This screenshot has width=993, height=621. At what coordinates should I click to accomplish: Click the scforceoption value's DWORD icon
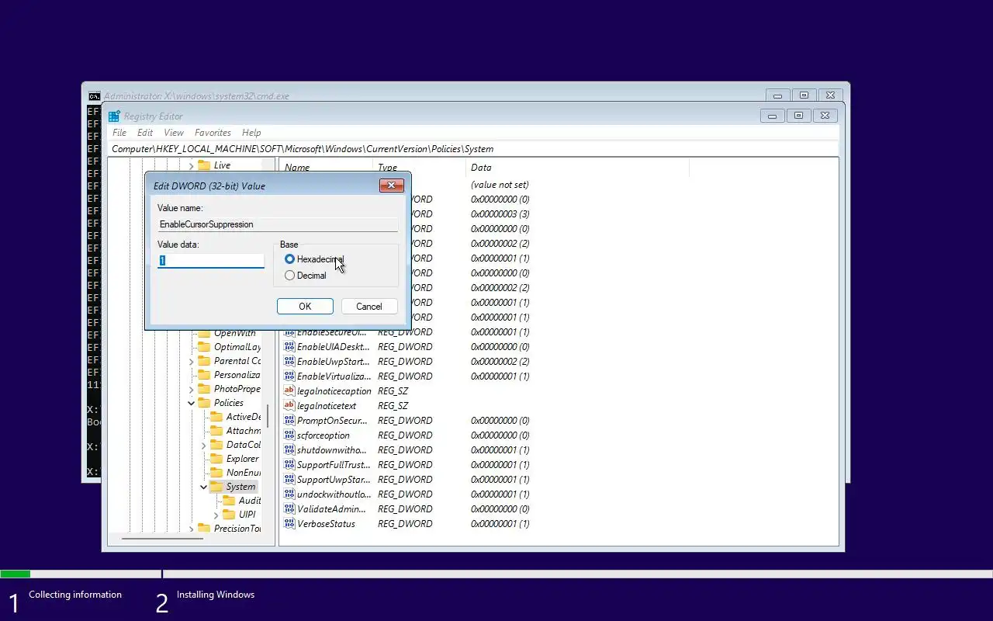tap(289, 435)
